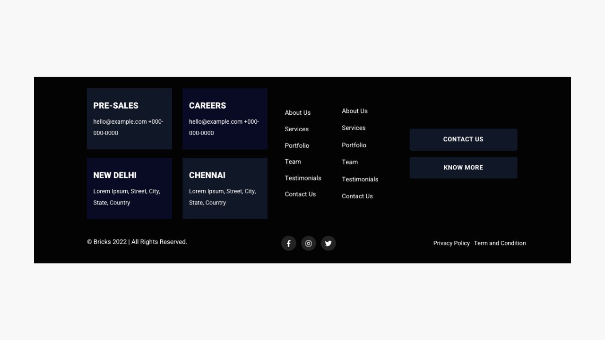Image resolution: width=605 pixels, height=340 pixels.
Task: Select the CAREERS contact card
Action: (x=225, y=119)
